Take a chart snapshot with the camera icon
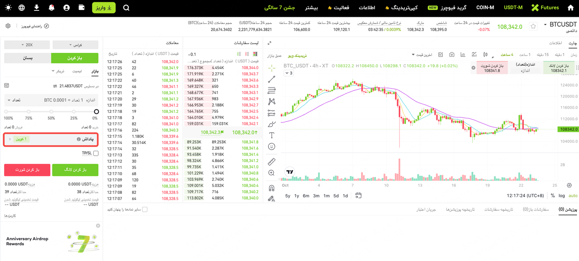579x261 pixels. click(x=451, y=55)
